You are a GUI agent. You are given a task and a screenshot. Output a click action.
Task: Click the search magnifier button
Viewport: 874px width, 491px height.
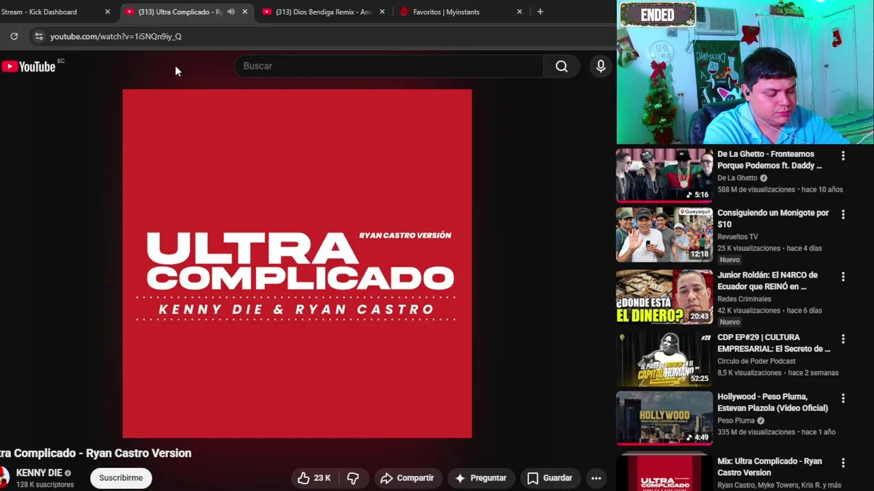561,66
